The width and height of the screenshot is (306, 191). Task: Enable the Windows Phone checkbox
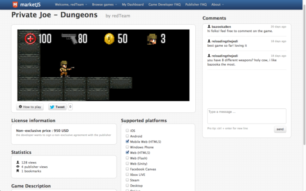127,147
